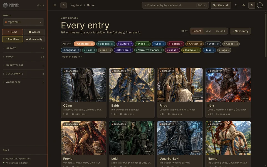This screenshot has width=267, height=167.
Task: Filter by Quest chip
Action: pos(172,50)
